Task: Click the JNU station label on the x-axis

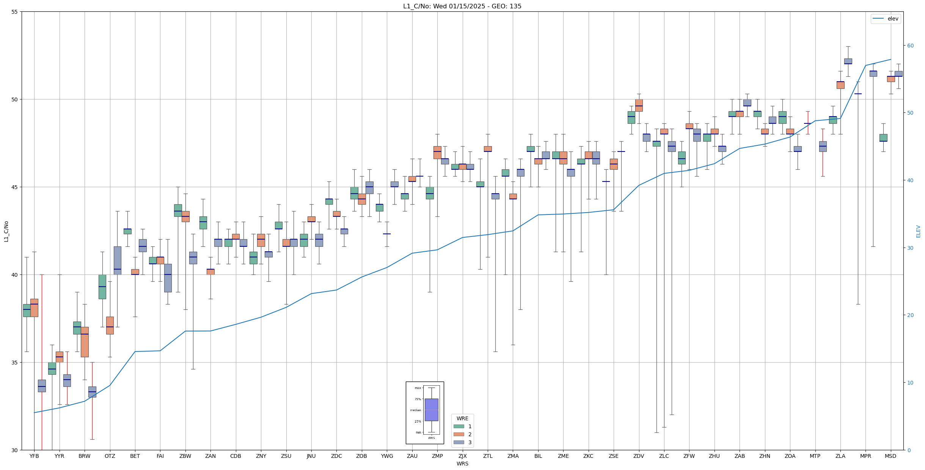Action: pyautogui.click(x=311, y=456)
